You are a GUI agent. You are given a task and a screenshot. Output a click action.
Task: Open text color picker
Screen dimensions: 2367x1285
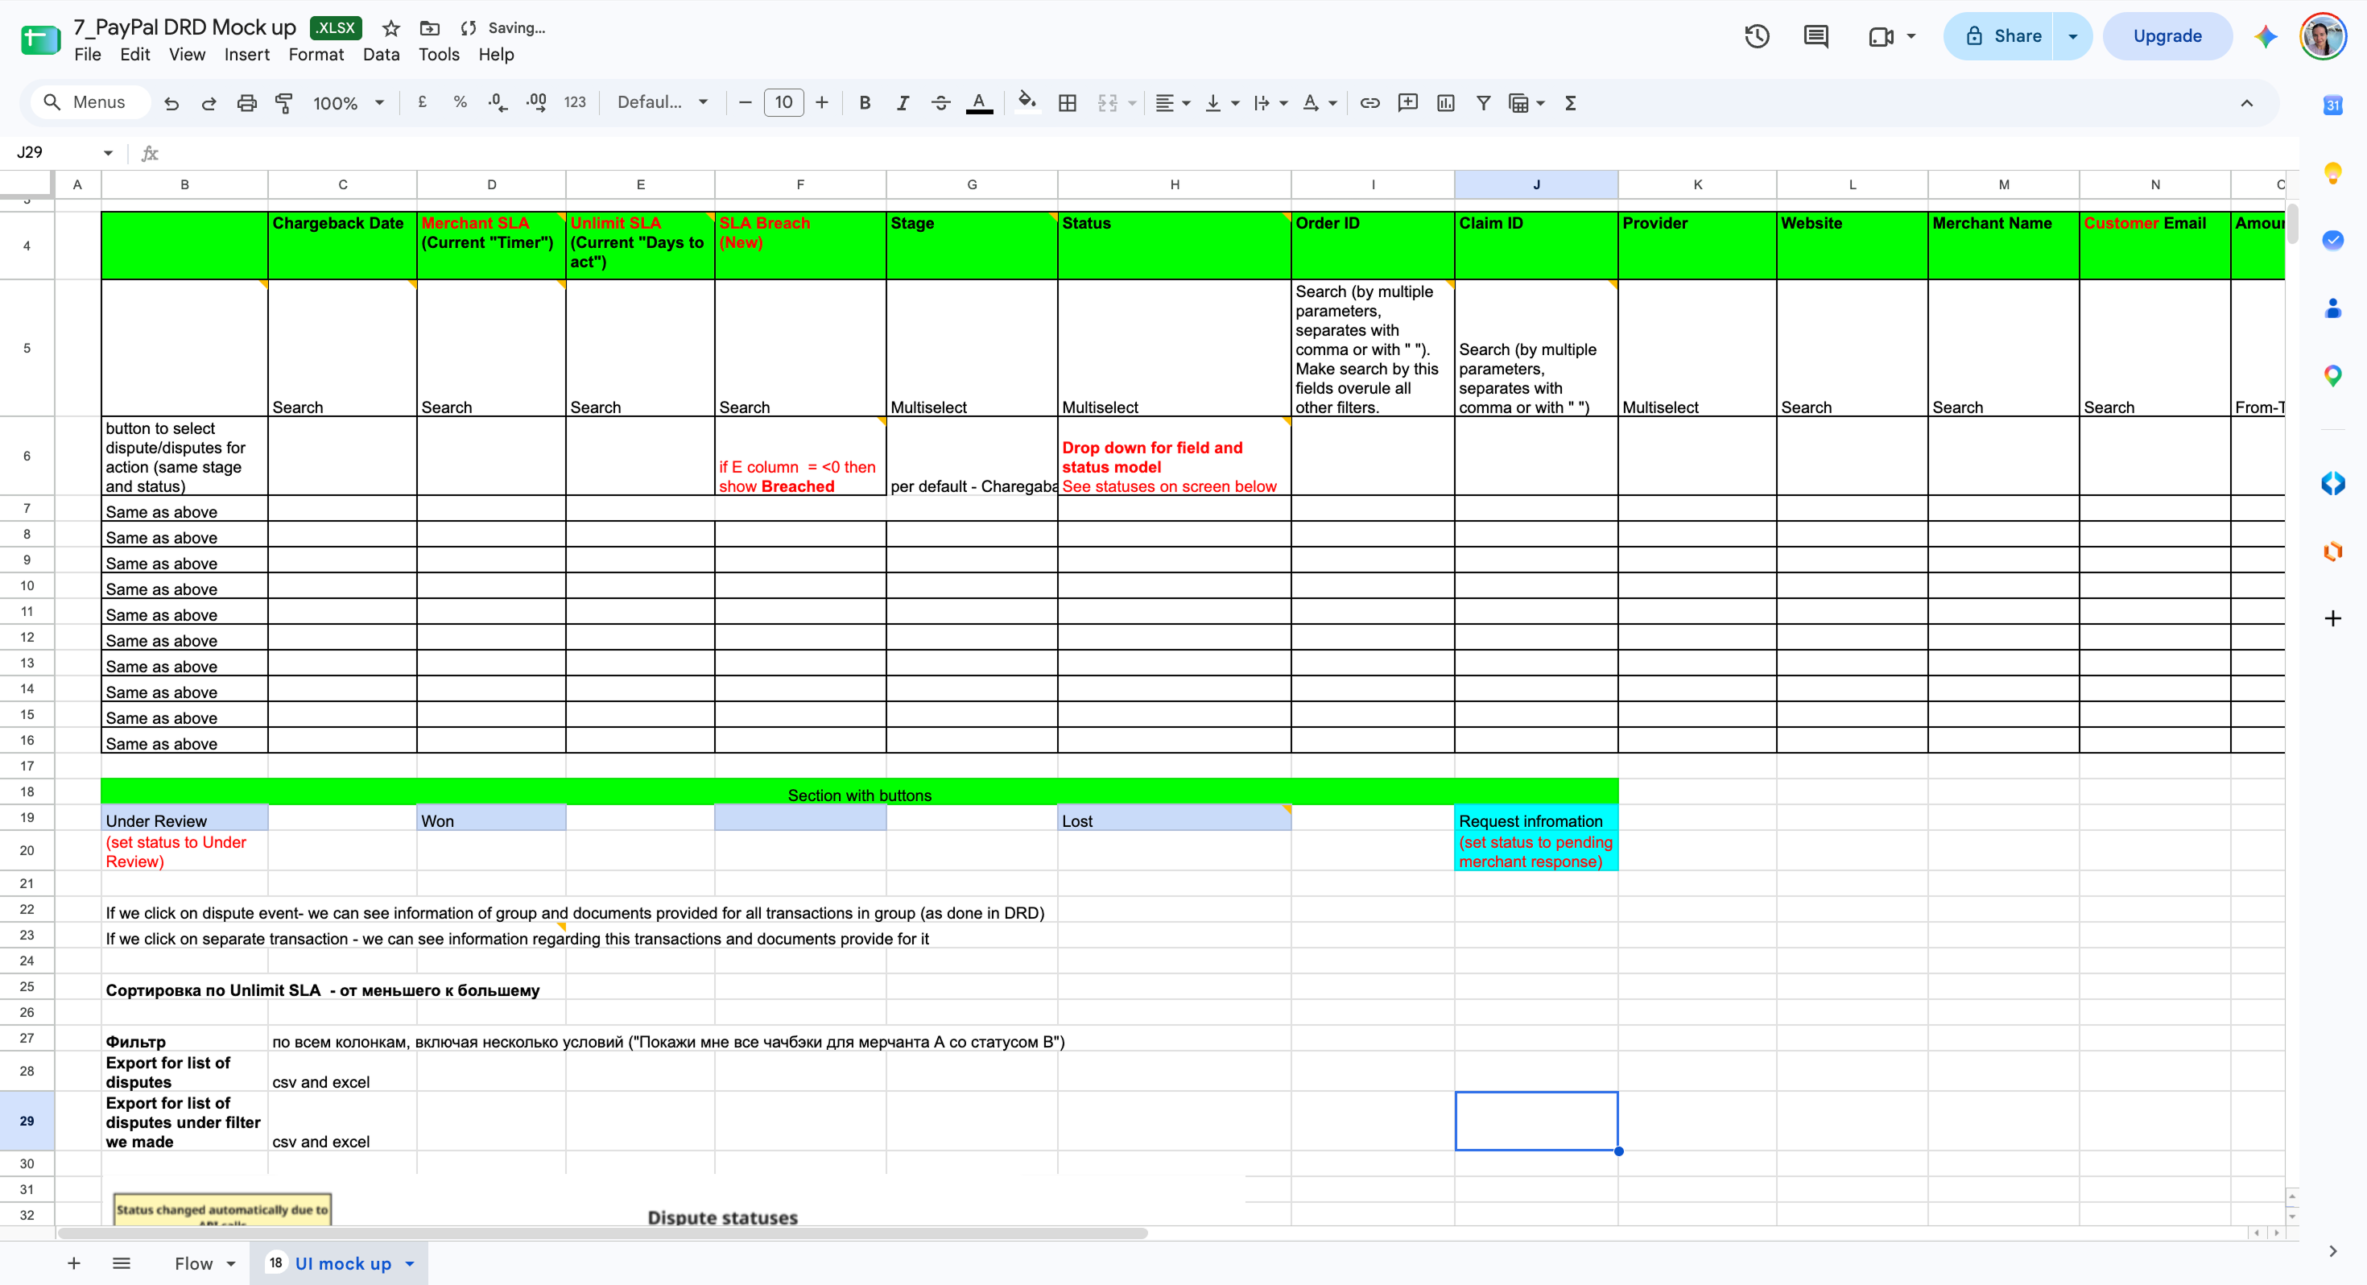tap(980, 103)
